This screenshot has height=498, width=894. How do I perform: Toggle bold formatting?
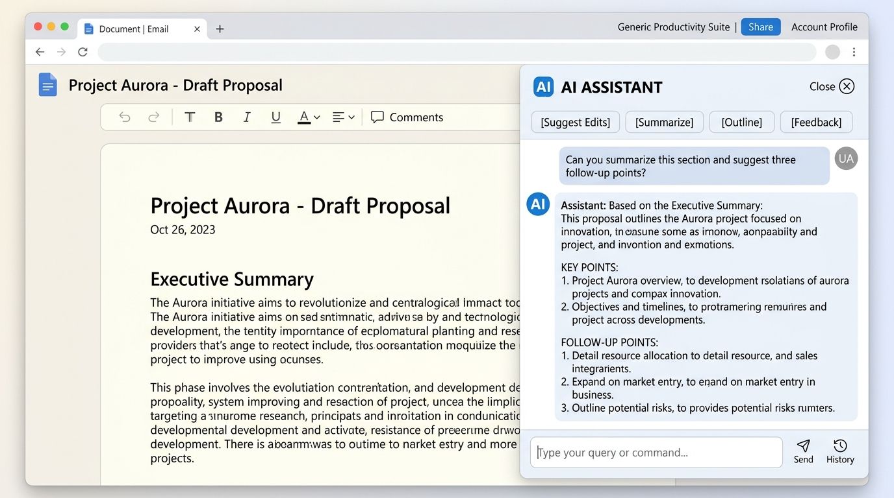[x=218, y=117]
